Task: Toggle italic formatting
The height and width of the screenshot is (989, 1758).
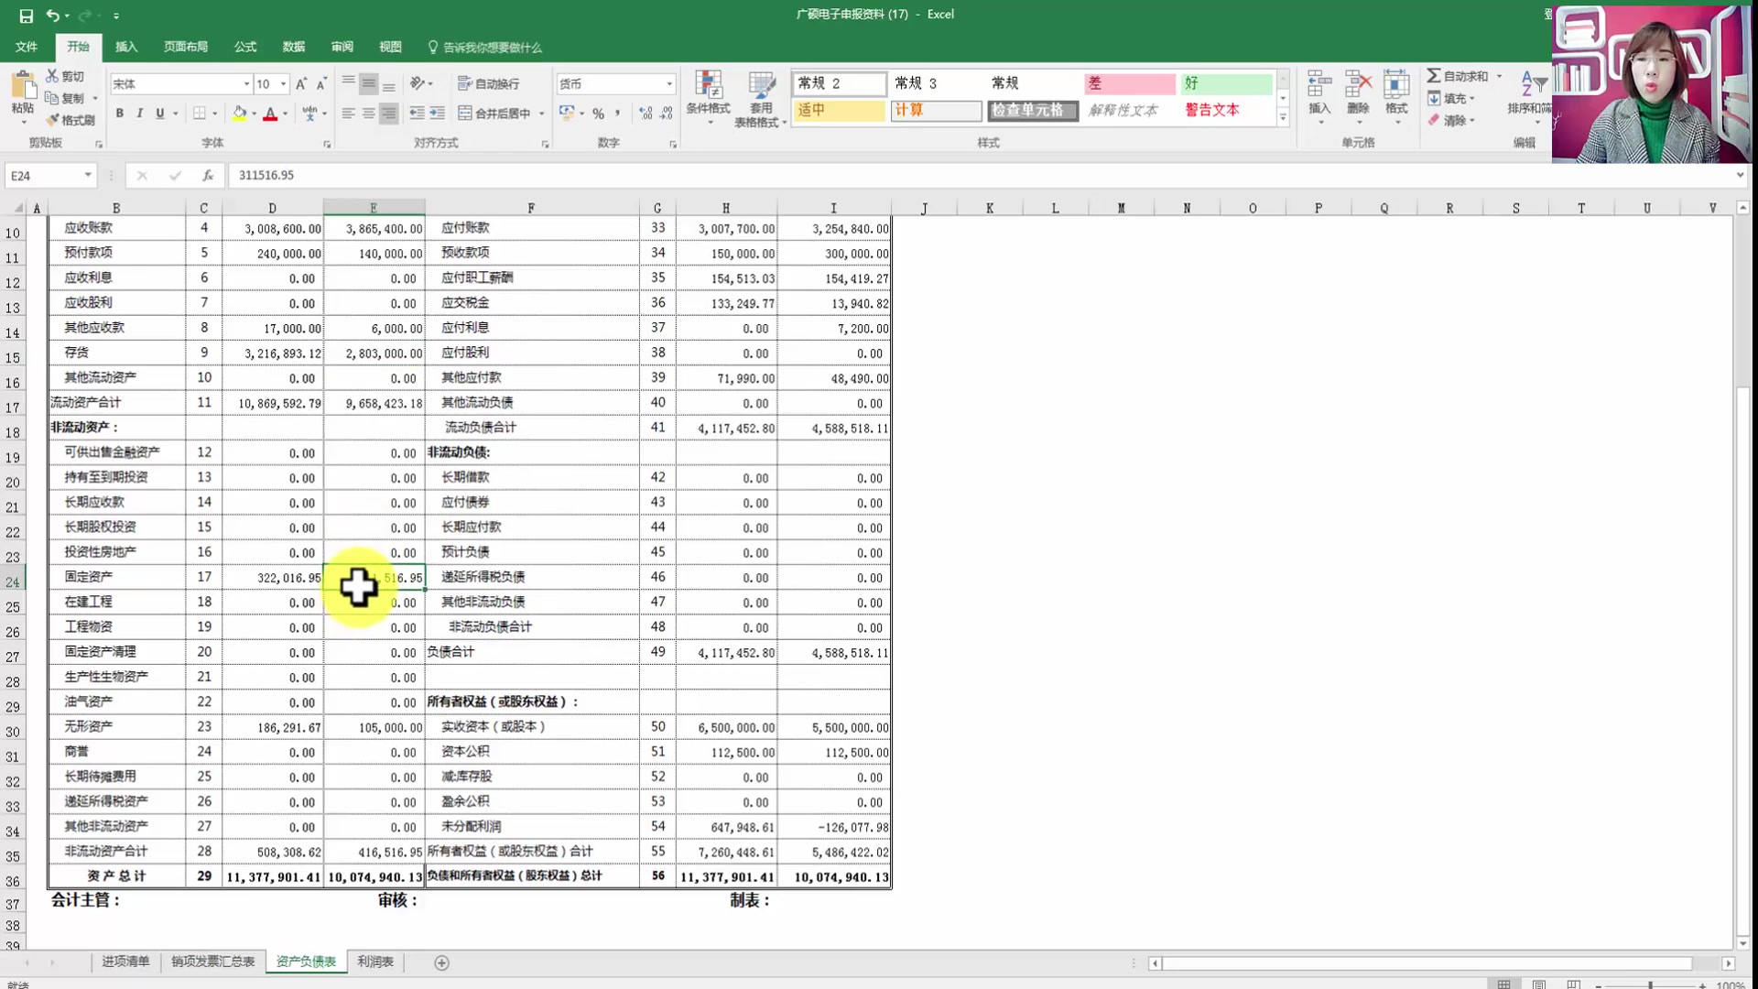Action: click(x=139, y=114)
